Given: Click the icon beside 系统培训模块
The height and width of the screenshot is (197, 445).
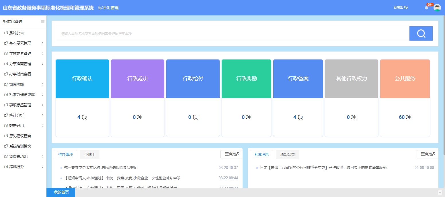Looking at the screenshot, I should pos(6,146).
